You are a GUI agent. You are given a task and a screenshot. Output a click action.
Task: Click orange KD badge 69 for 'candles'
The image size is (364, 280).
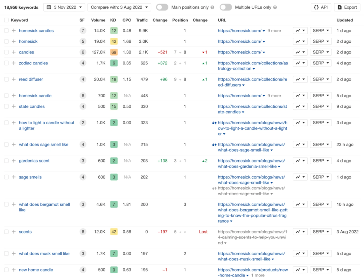point(114,52)
